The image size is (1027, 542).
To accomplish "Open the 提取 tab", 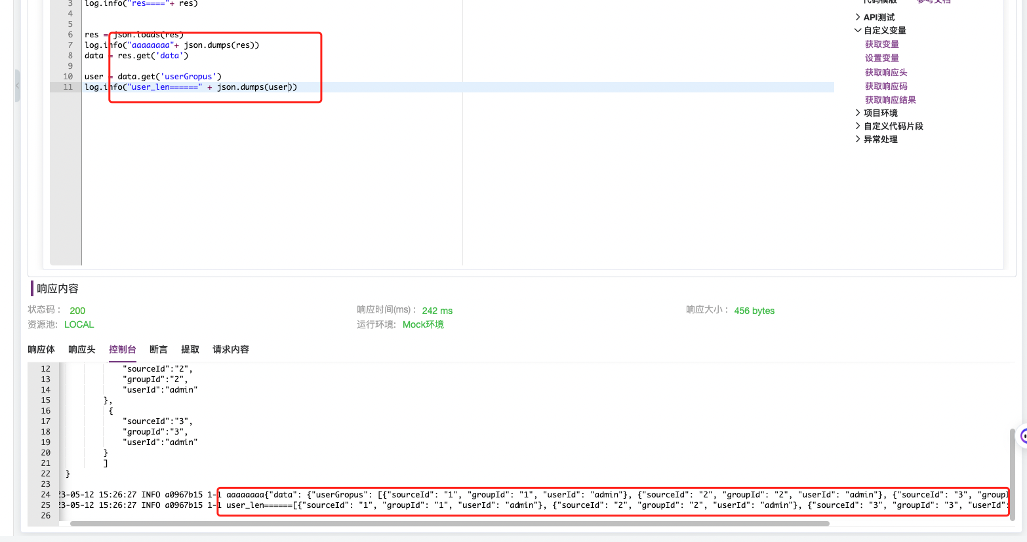I will (x=190, y=349).
